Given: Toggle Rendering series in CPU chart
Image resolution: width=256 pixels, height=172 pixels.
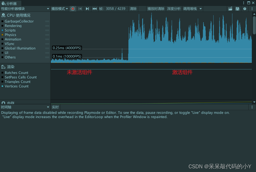Looking at the screenshot, I should tap(2, 26).
